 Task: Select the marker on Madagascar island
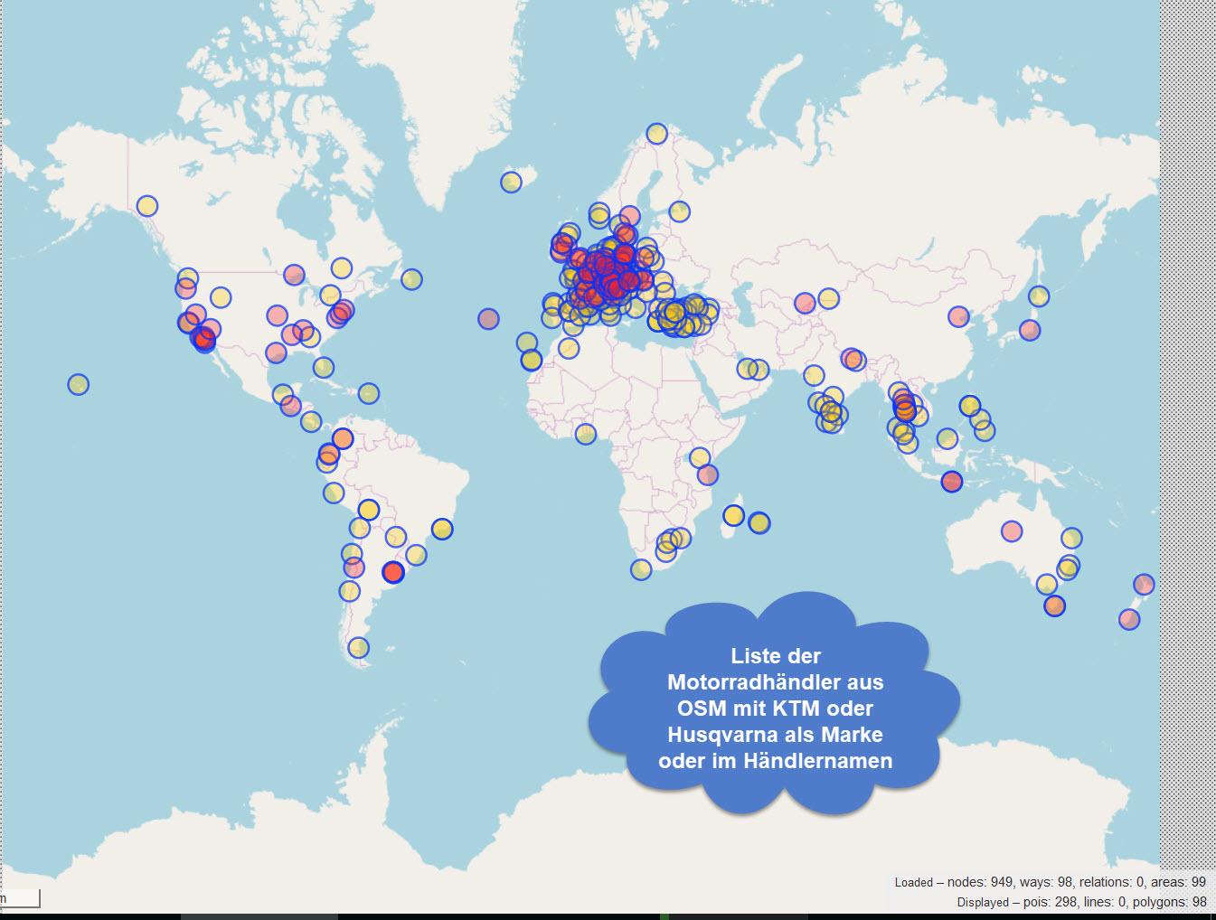[733, 515]
